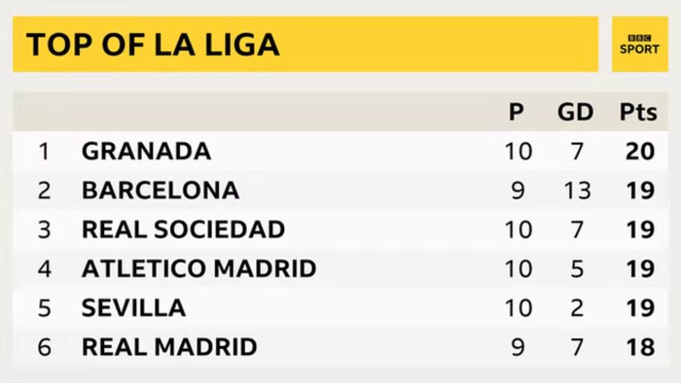Click position number 1 in the table

tap(44, 151)
